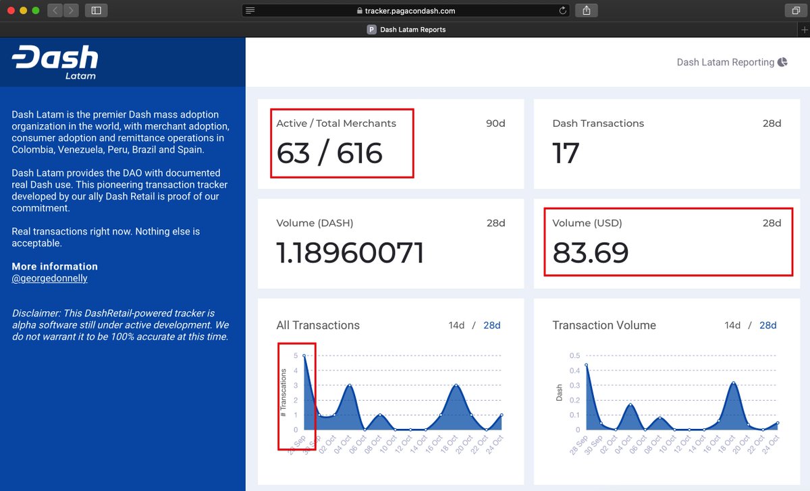Go back with Safari back arrow
Viewport: 810px width, 491px height.
55,10
